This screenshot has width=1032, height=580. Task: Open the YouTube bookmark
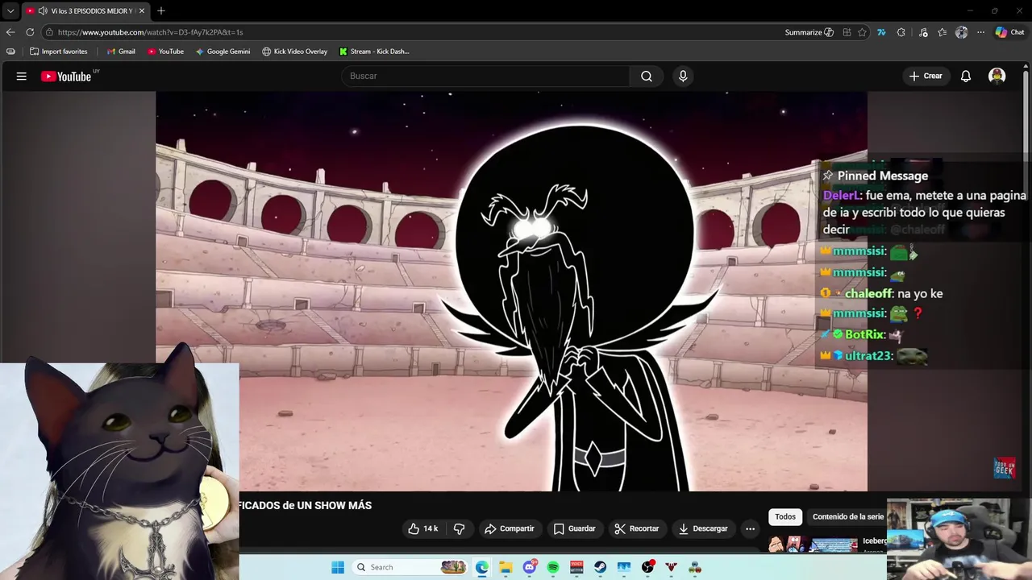165,52
